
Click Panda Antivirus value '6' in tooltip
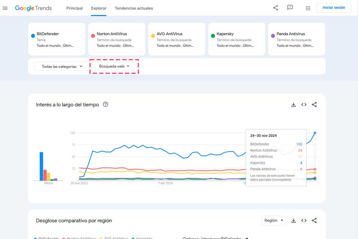tap(301, 169)
